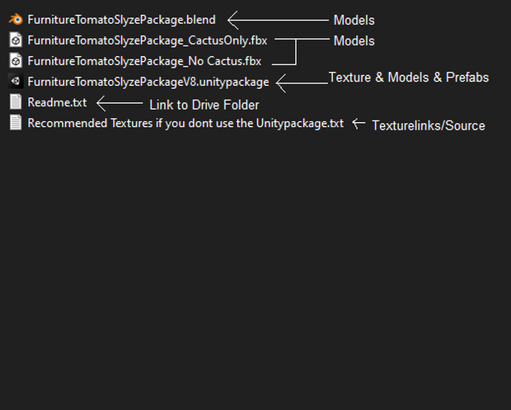Viewport: 511px width, 410px height.
Task: Click the Models label next to the .blend arrow
Action: click(x=354, y=21)
